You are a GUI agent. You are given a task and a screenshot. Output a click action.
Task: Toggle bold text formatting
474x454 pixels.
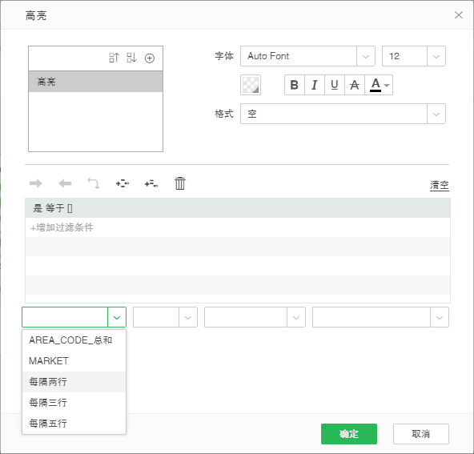[295, 85]
